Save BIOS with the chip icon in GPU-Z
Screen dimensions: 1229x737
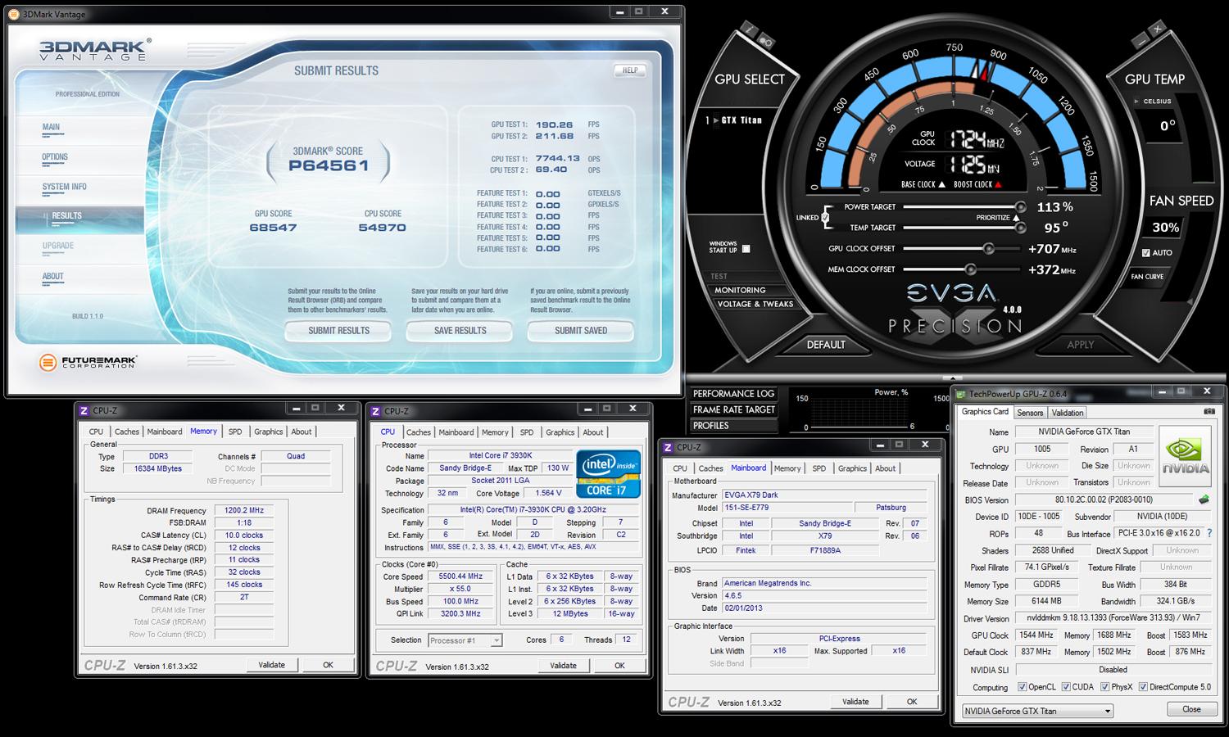1204,500
